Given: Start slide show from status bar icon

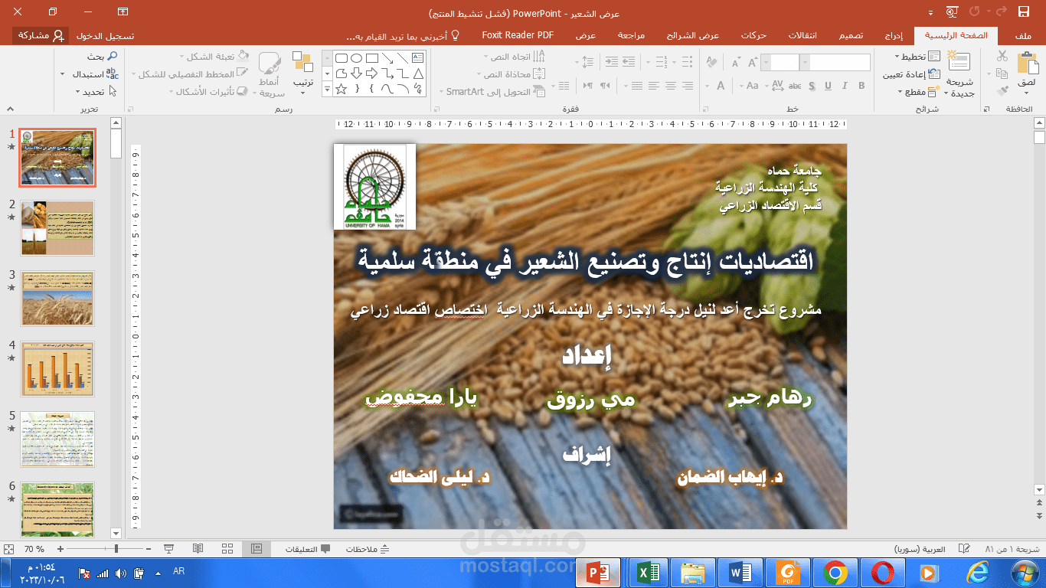Looking at the screenshot, I should click(x=169, y=549).
